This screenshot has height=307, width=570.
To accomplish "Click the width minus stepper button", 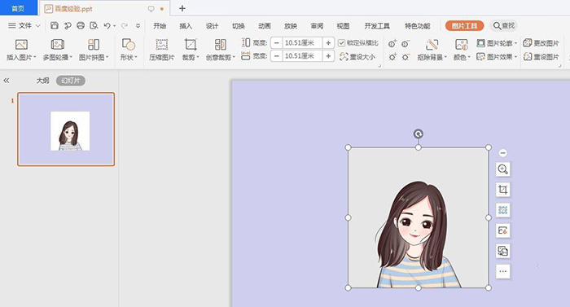I will (277, 56).
